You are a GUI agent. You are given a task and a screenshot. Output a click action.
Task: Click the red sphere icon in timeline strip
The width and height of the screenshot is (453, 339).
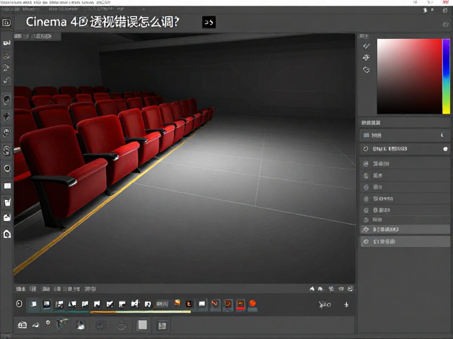pyautogui.click(x=253, y=304)
